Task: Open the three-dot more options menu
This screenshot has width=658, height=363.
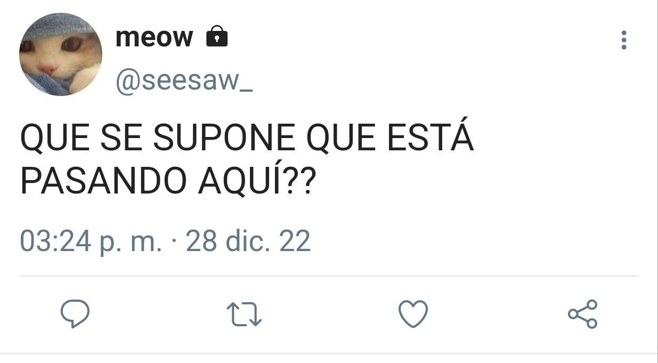Action: pos(624,40)
